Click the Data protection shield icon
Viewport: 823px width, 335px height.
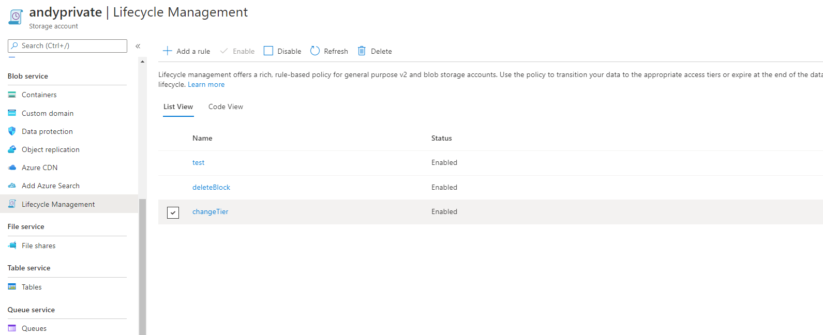pyautogui.click(x=12, y=131)
